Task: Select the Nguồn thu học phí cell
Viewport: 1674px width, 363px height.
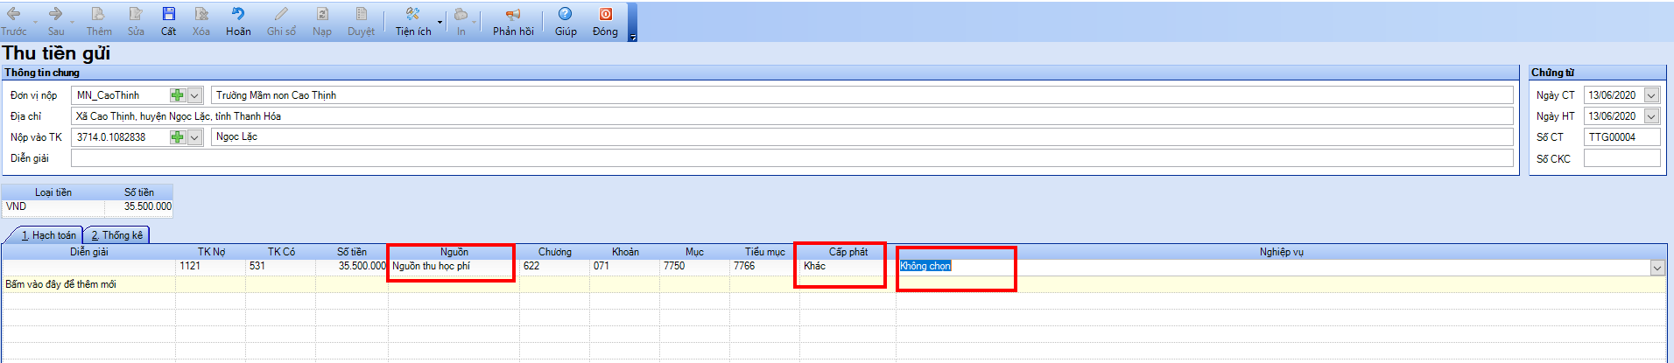Action: coord(452,266)
